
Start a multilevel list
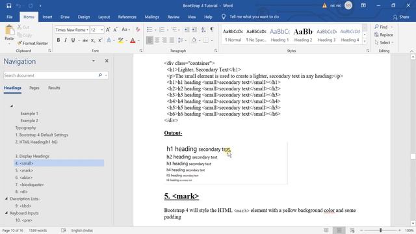click(x=174, y=30)
